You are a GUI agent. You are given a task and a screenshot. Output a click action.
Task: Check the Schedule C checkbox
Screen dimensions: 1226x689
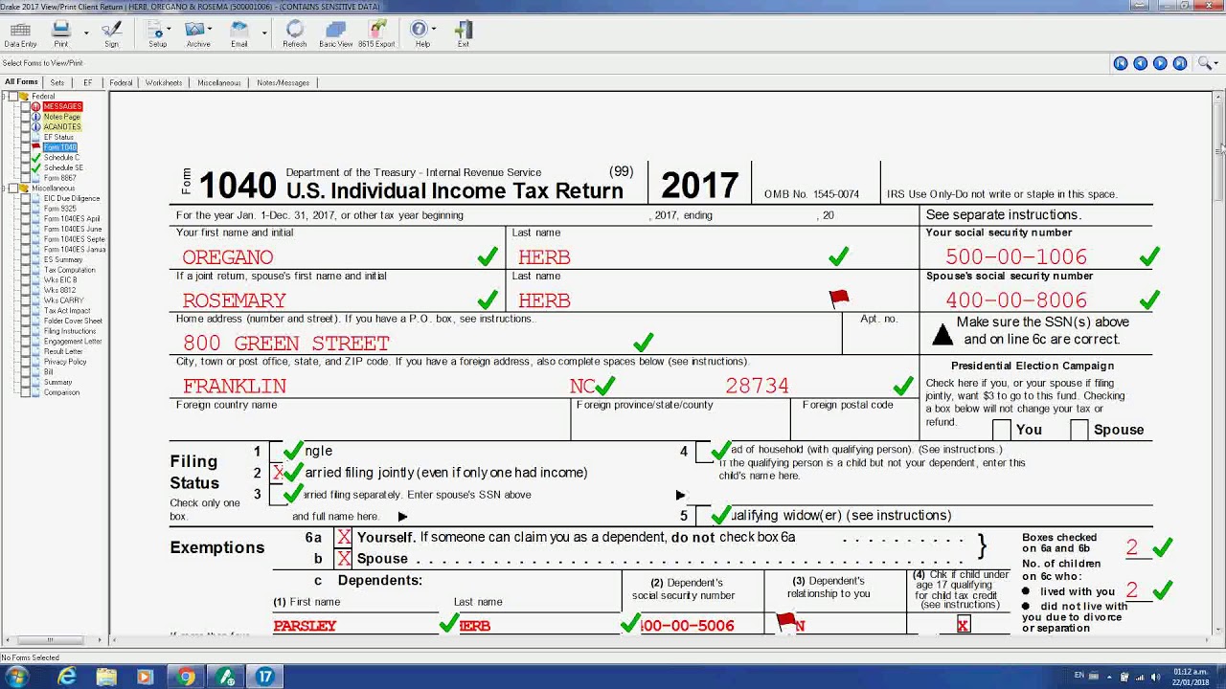(25, 158)
